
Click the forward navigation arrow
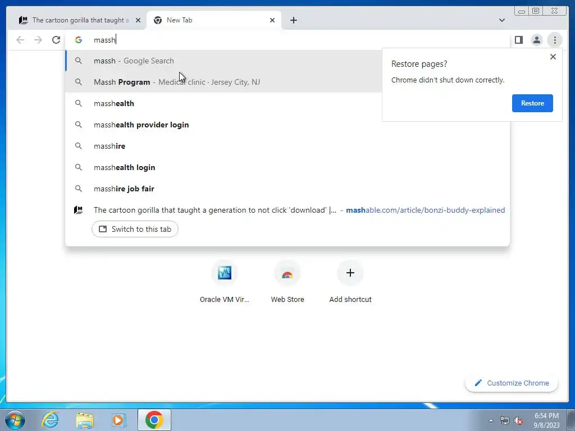click(x=38, y=40)
